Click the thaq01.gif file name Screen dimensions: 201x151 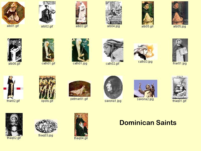click(179, 101)
